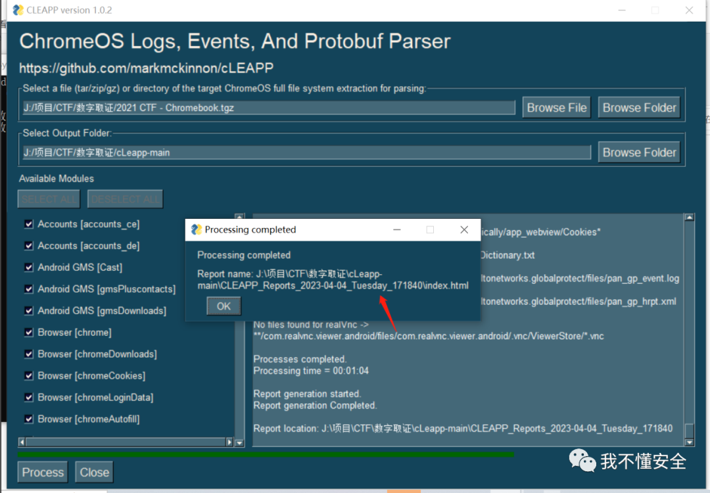Click the SELECT ALL modules button
The width and height of the screenshot is (710, 493).
pyautogui.click(x=49, y=199)
